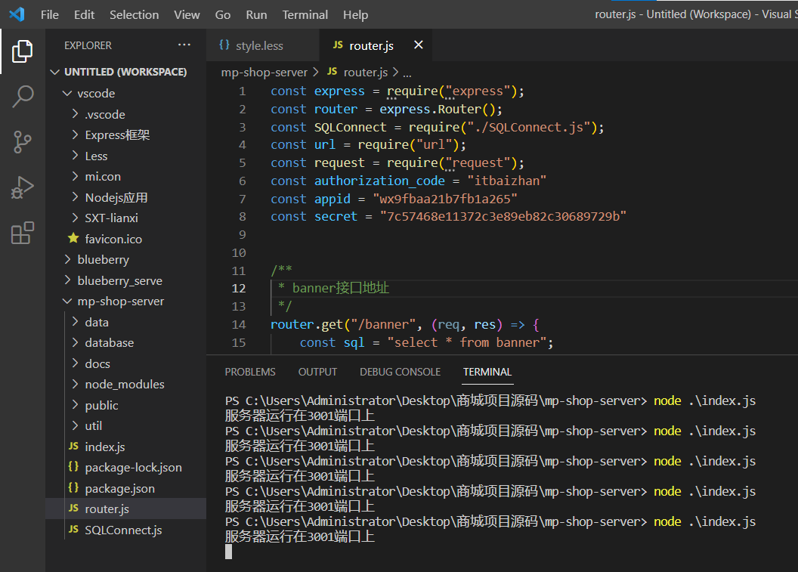
Task: Click the JS icon beside index.js in Explorer
Action: (x=74, y=447)
